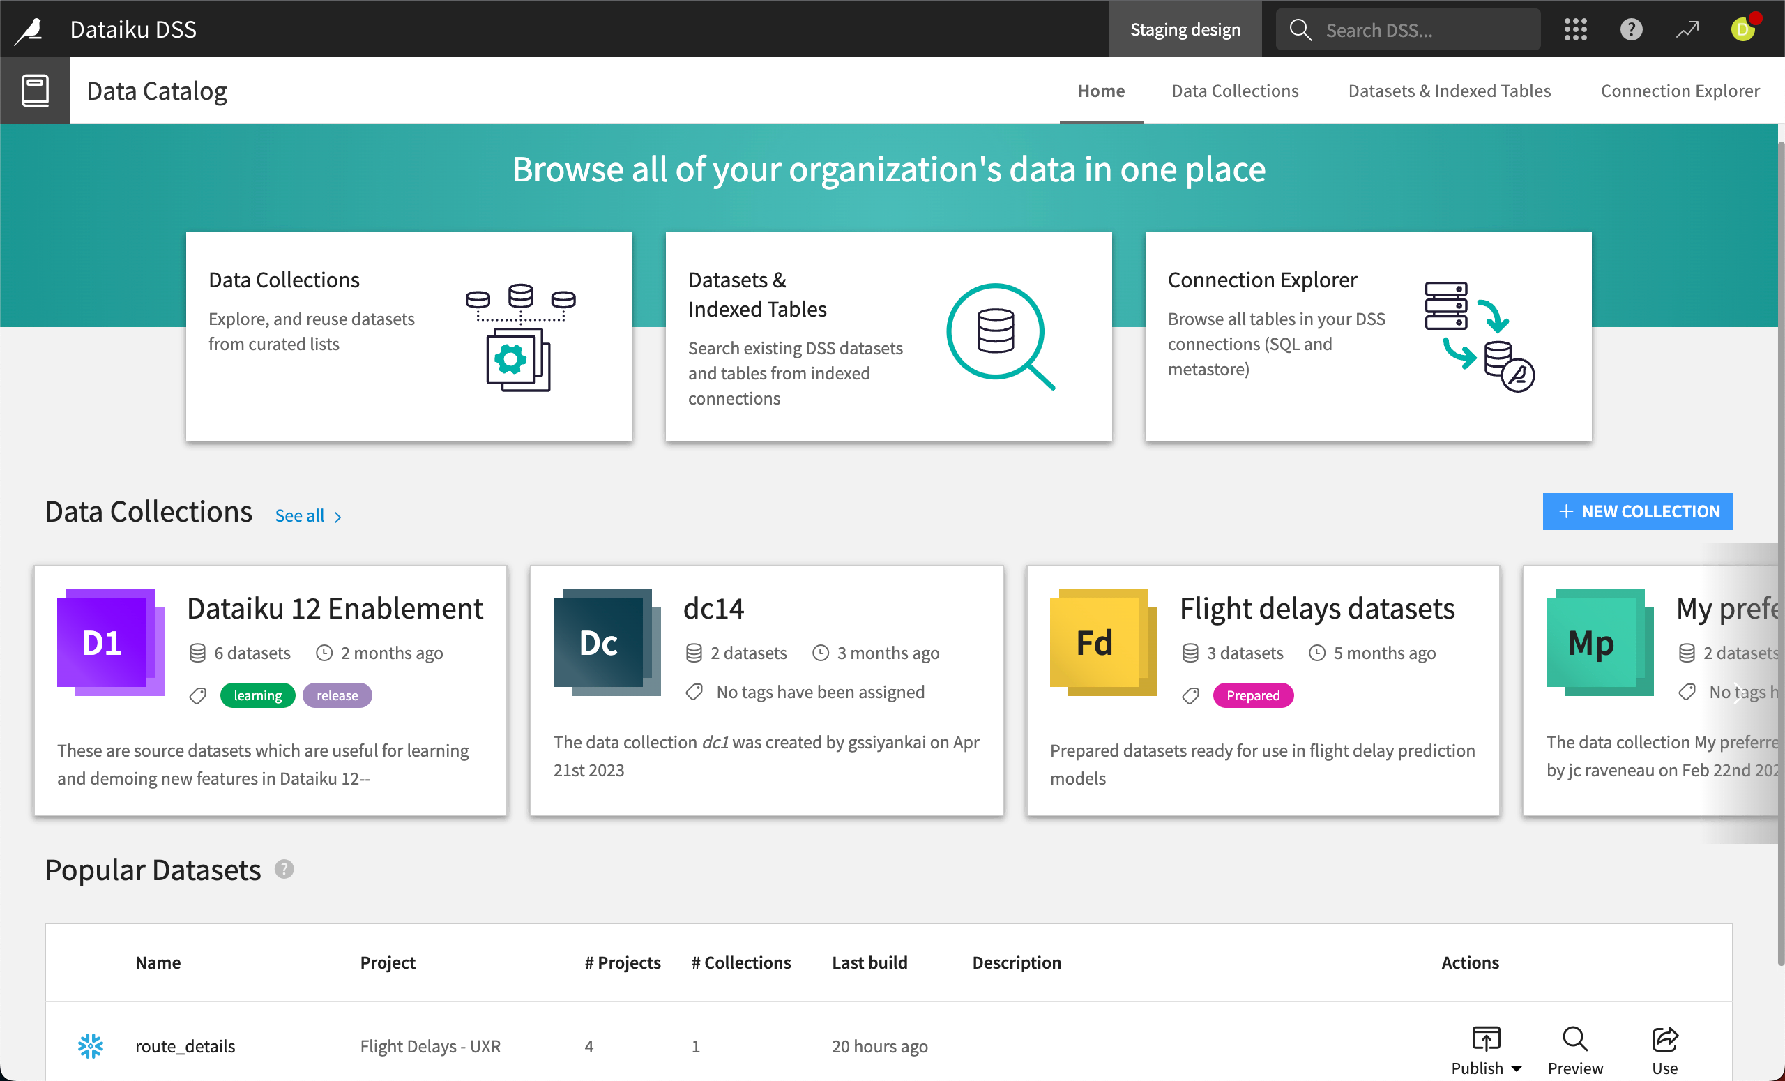
Task: Click the 20 hours ago cell
Action: (879, 1045)
